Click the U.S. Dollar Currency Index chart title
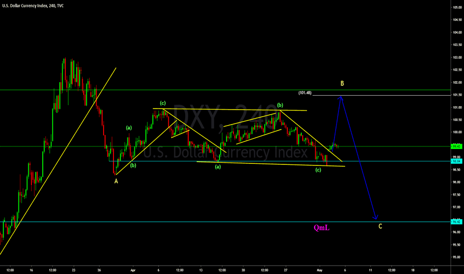 [33, 5]
